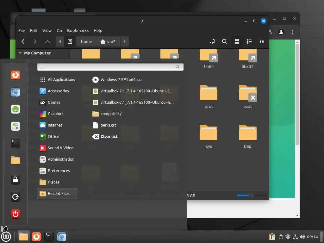
Task: Collapse the My Computer sidebar section
Action: pos(20,53)
